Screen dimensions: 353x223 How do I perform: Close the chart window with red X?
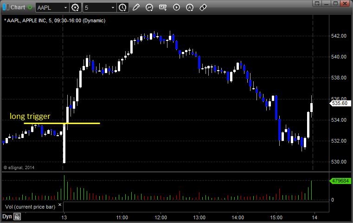coord(345,3)
